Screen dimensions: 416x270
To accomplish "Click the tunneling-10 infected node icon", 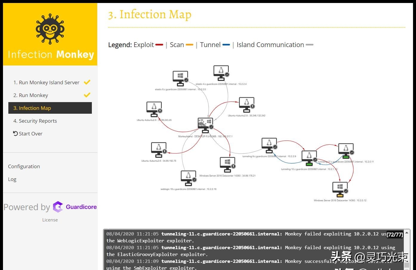I will [309, 158].
